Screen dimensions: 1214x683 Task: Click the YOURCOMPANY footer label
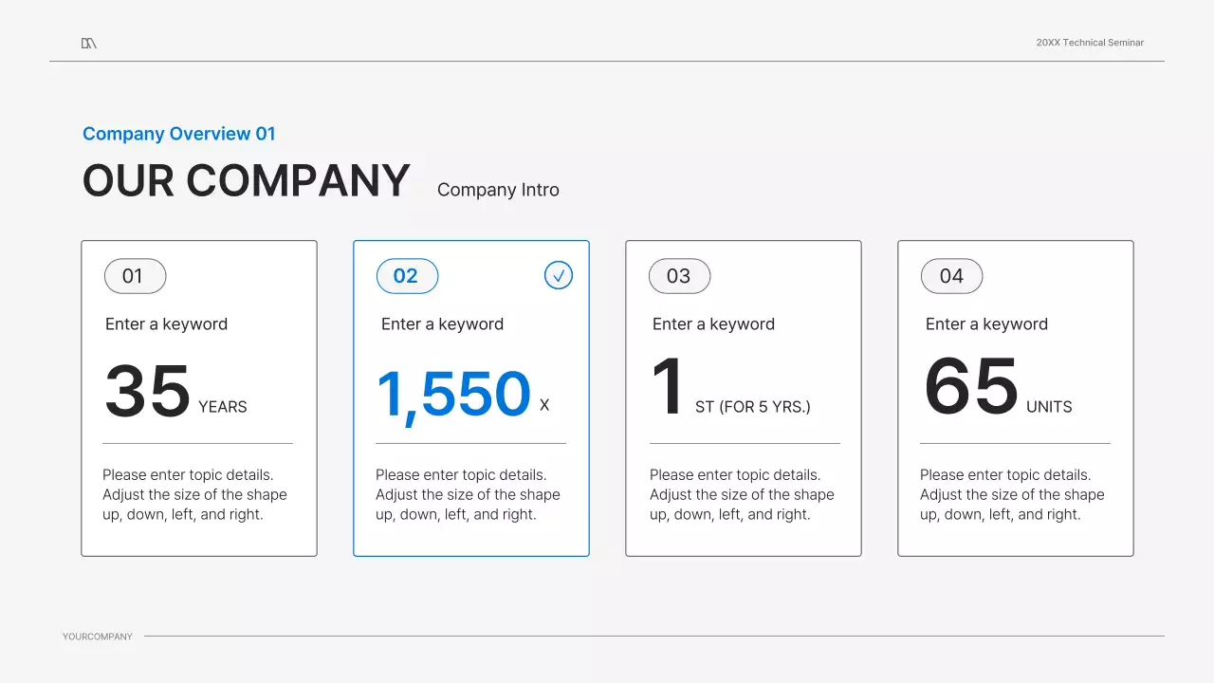click(x=98, y=637)
